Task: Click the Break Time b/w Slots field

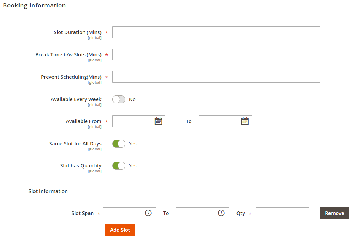Action: (x=216, y=54)
